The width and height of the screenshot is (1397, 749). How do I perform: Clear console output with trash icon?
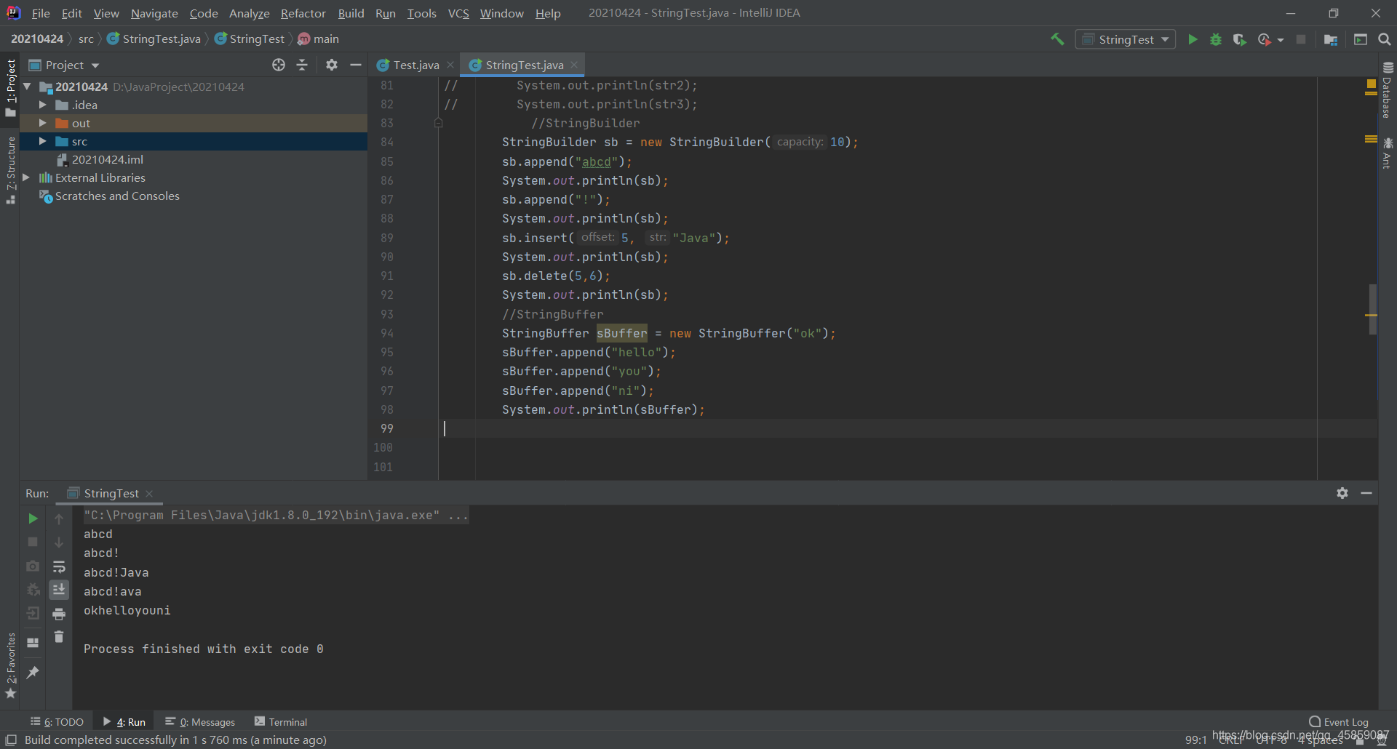pyautogui.click(x=59, y=637)
